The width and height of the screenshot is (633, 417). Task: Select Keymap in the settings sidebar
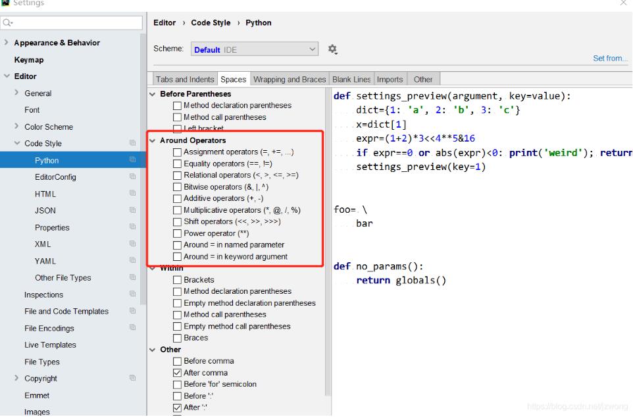(30, 59)
